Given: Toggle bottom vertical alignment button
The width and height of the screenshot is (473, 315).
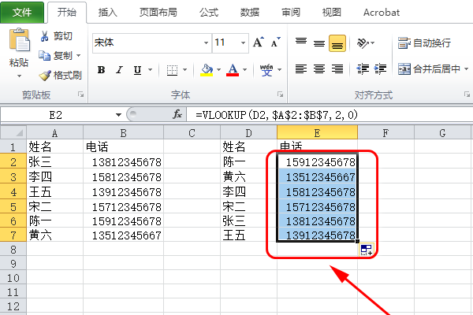Looking at the screenshot, I should tap(337, 43).
